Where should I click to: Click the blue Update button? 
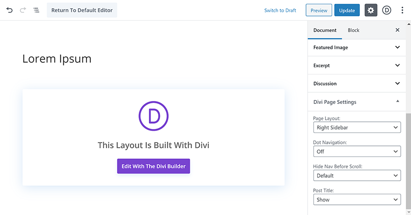(347, 10)
